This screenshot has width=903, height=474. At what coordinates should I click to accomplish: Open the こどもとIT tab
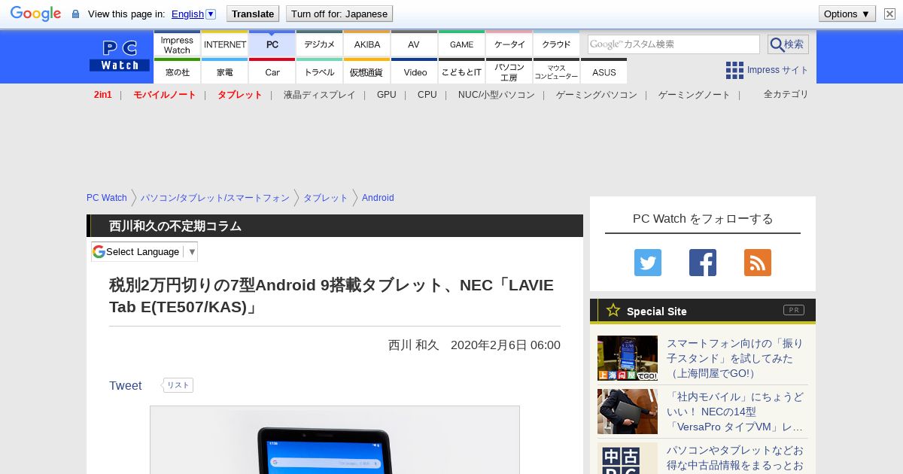462,71
